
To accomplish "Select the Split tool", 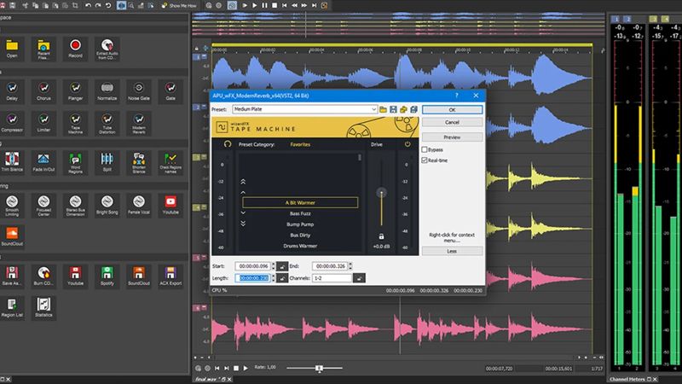I will point(107,162).
